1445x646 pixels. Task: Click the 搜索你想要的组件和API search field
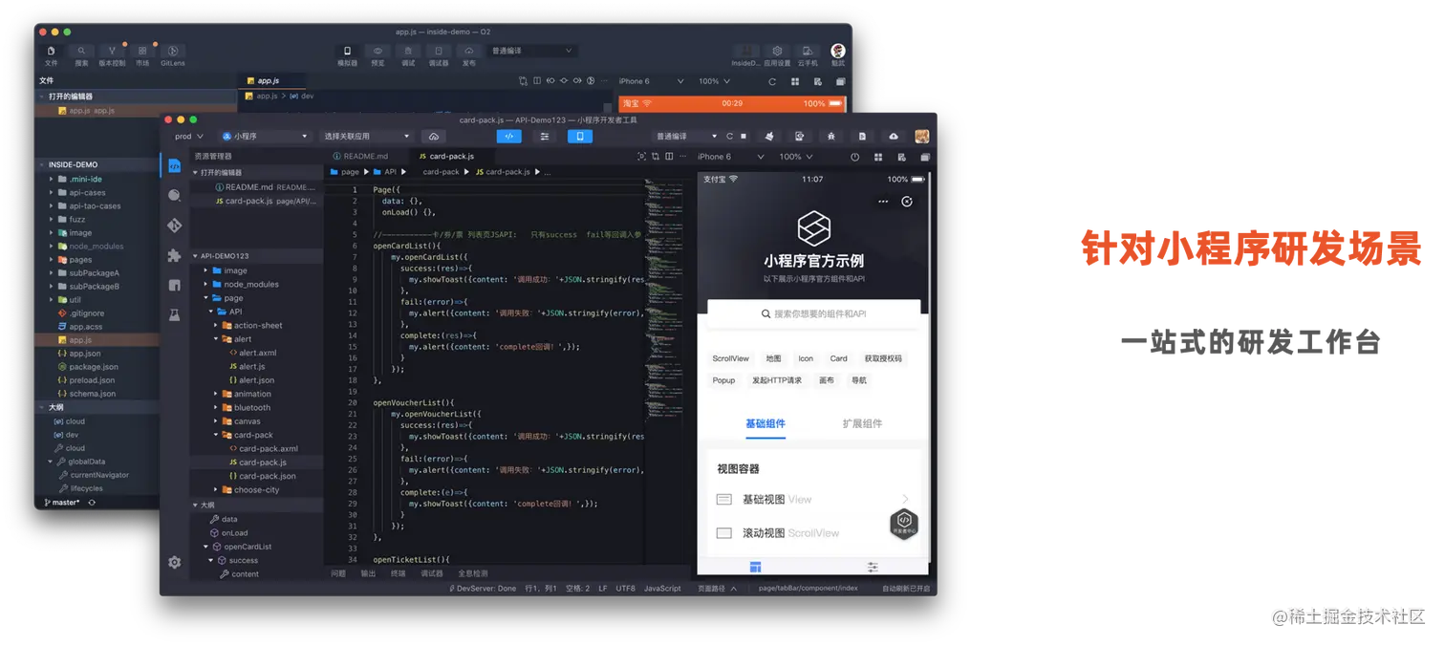coord(814,313)
